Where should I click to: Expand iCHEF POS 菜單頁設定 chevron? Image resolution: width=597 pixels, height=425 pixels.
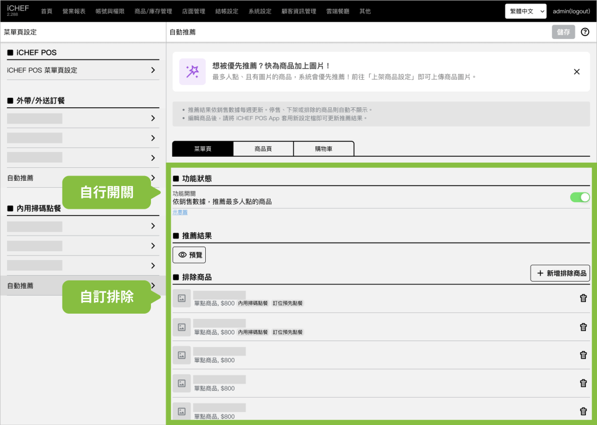coord(153,70)
